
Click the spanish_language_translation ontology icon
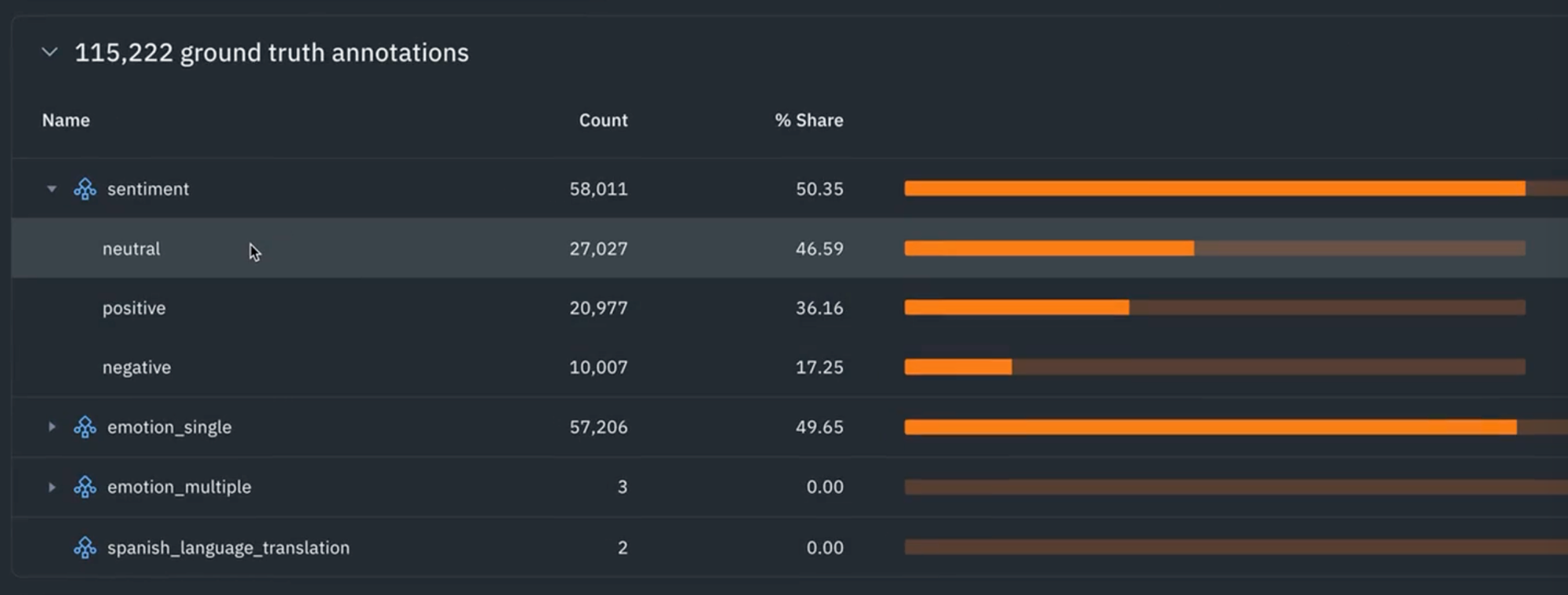click(85, 547)
